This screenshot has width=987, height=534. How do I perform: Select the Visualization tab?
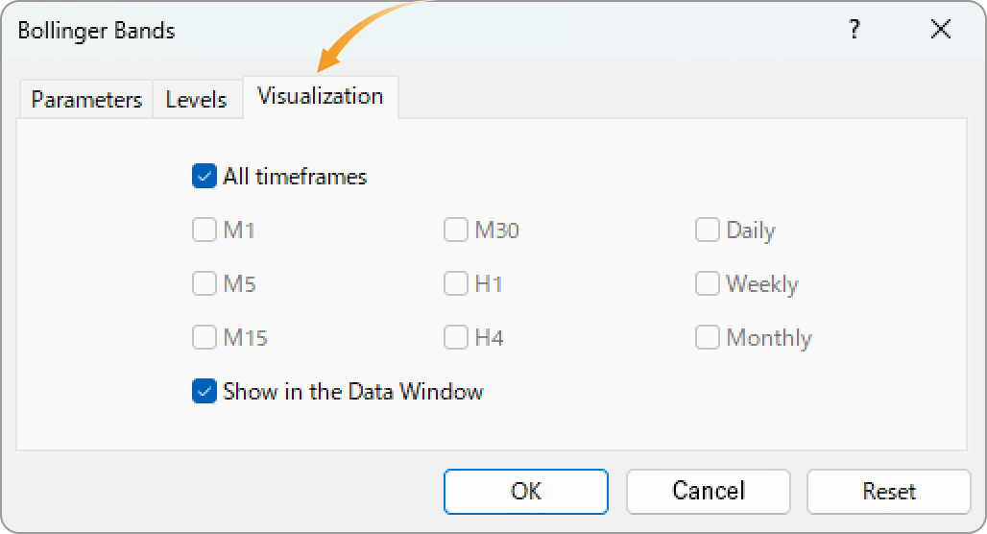[321, 96]
